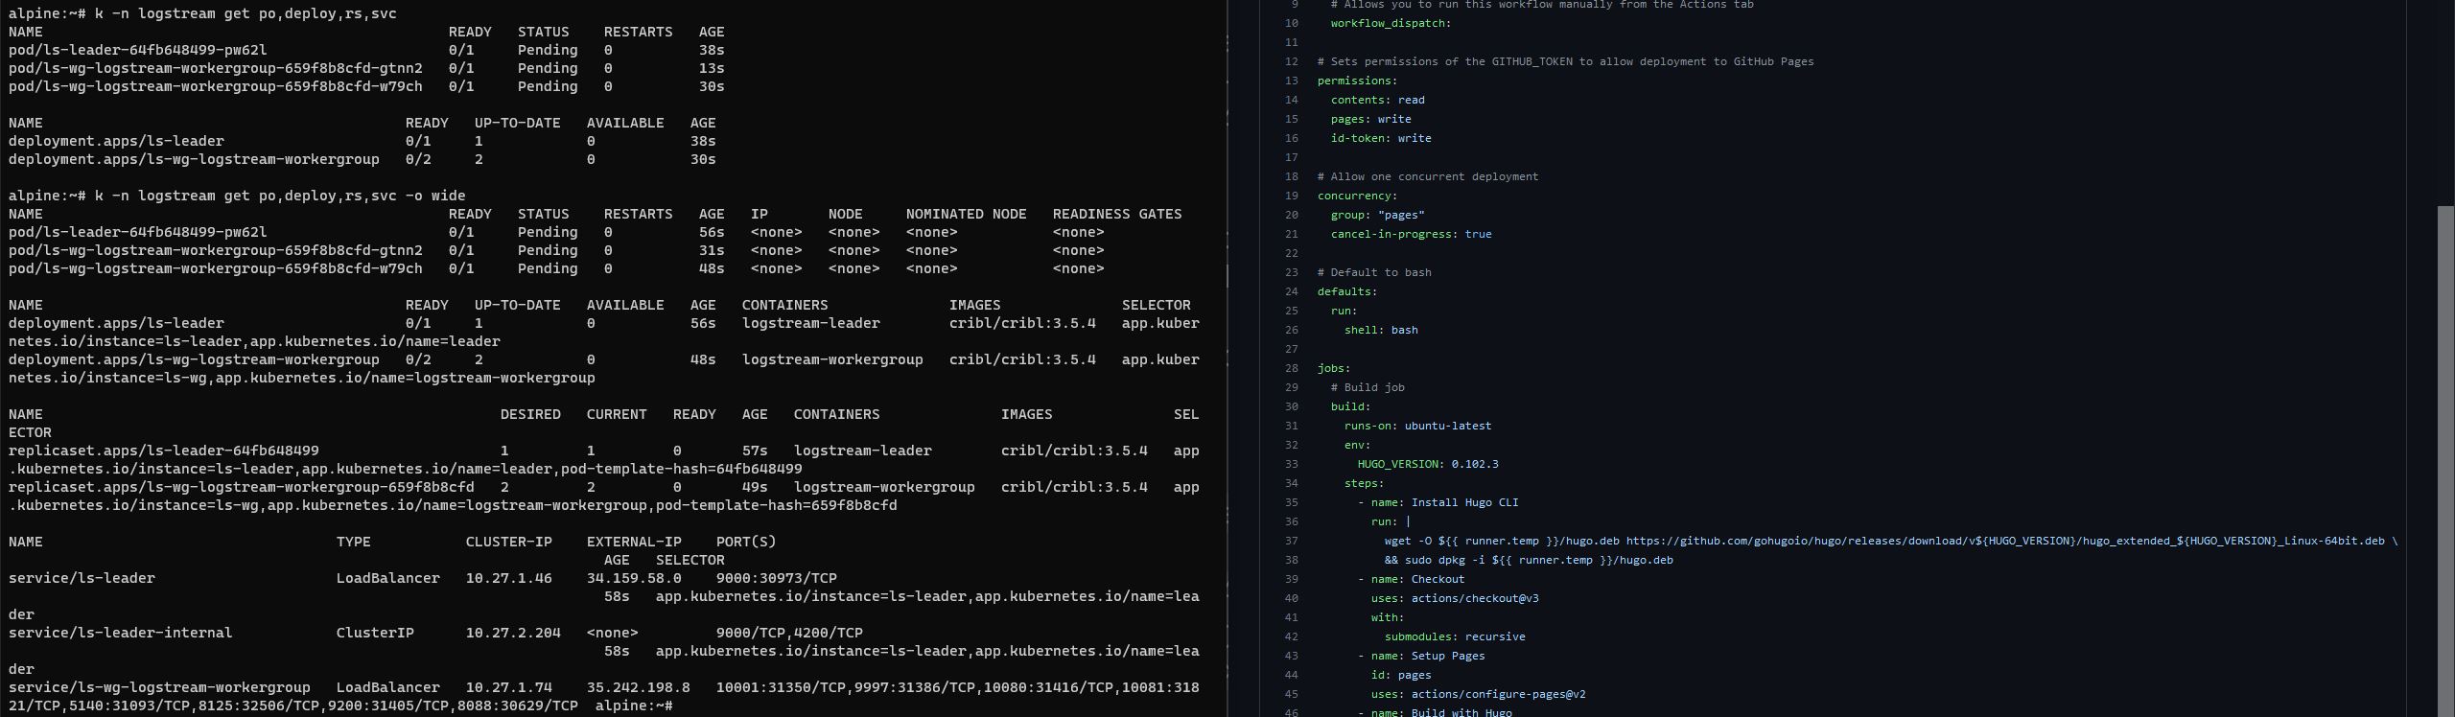Click the vertical scrollbar thumb of the code pane

[2445, 461]
